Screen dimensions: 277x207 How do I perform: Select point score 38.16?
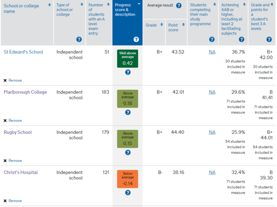click(178, 172)
